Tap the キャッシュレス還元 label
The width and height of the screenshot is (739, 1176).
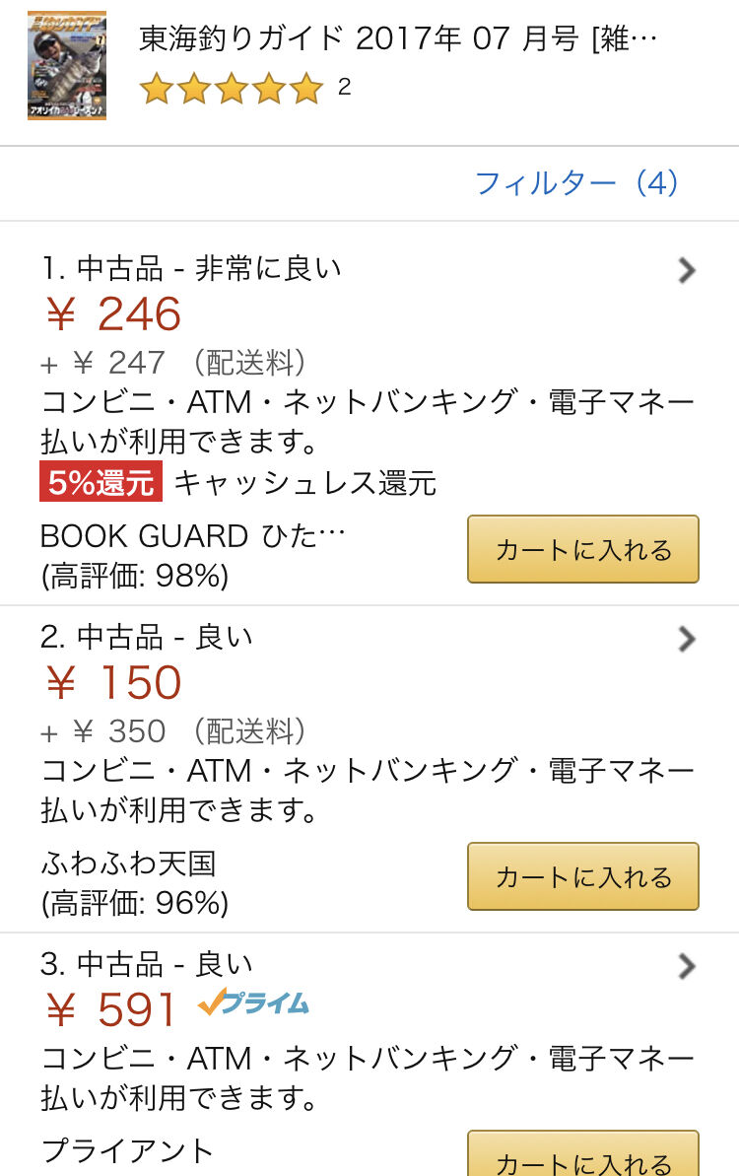[305, 482]
